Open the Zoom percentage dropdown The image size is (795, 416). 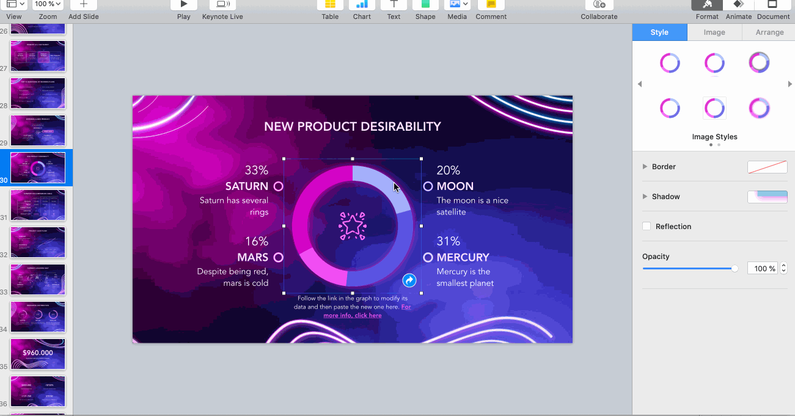tap(48, 4)
